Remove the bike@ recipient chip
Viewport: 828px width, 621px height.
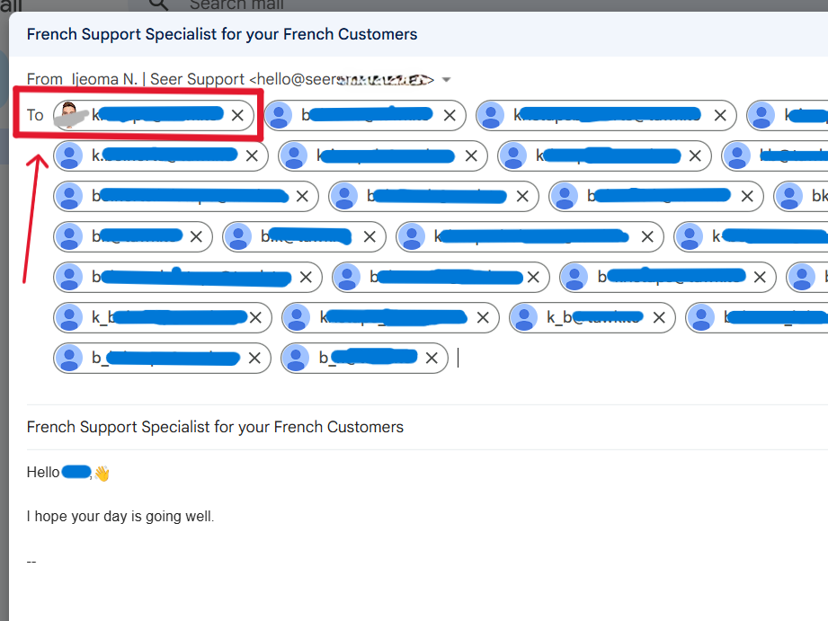click(x=370, y=236)
